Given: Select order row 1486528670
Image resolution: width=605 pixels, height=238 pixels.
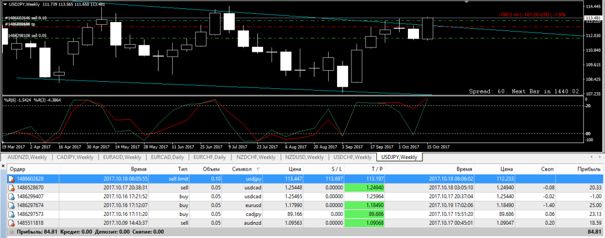Looking at the screenshot, I should [x=305, y=187].
